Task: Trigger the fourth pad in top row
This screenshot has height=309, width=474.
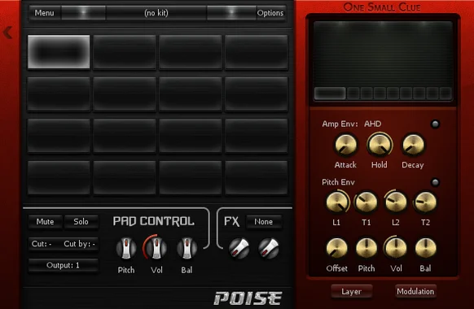Action: [257, 52]
